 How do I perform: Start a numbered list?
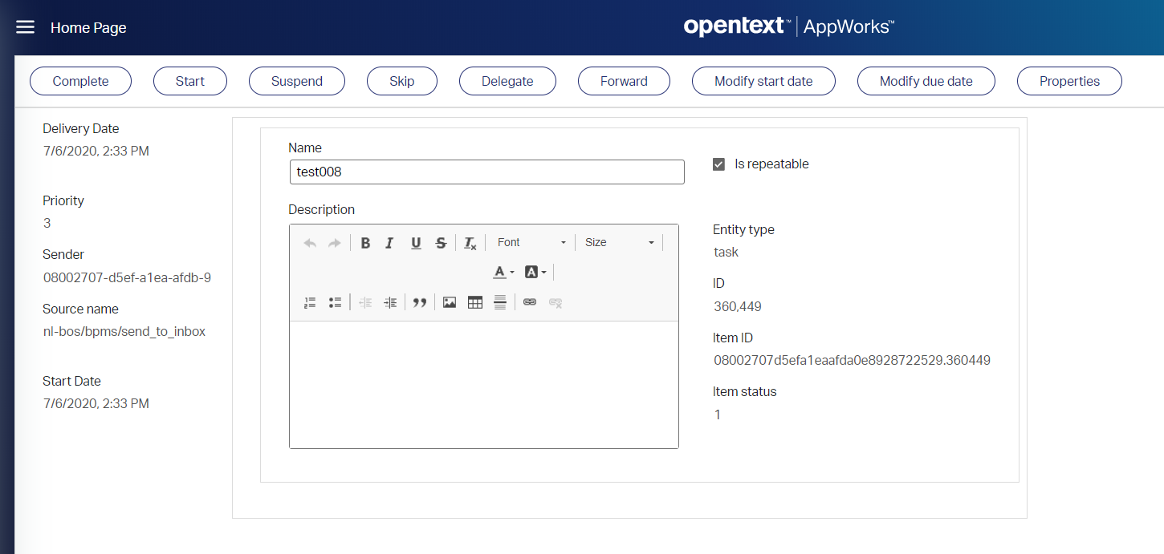[x=310, y=302]
